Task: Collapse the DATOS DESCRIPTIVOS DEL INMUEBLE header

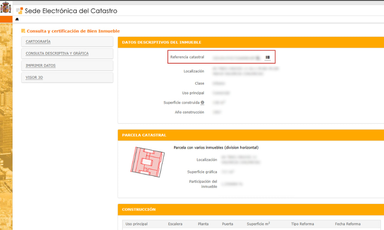Action: (162, 42)
